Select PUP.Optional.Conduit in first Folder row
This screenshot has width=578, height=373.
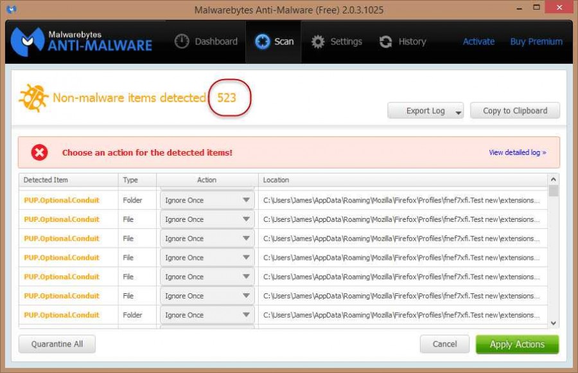click(x=62, y=200)
